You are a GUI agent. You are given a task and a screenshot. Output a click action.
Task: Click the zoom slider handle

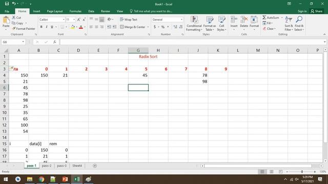(x=302, y=172)
